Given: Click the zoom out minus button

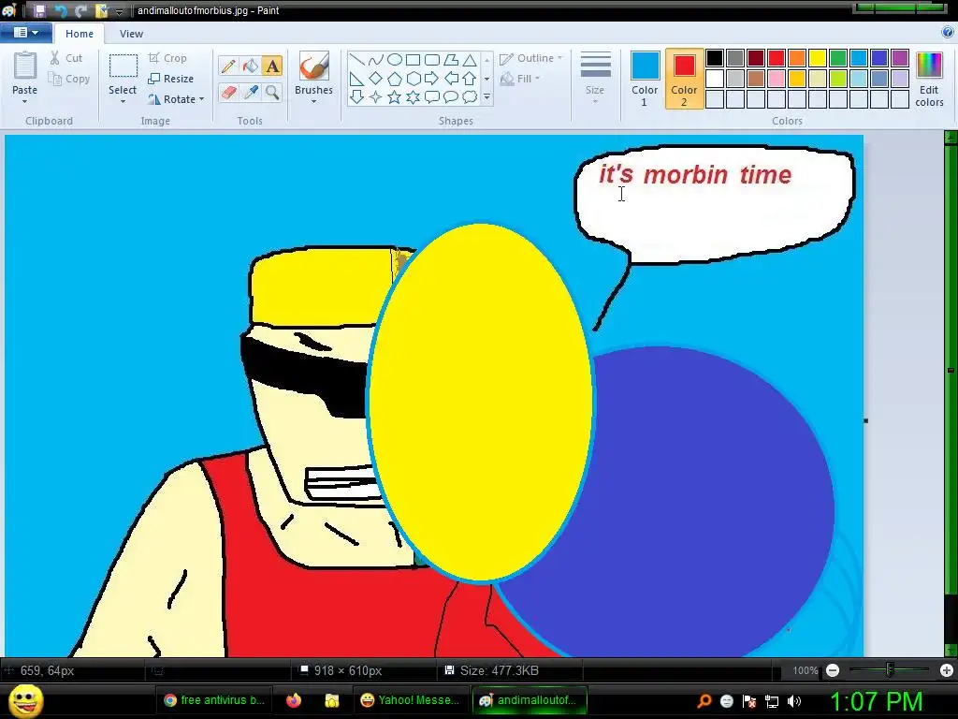Looking at the screenshot, I should click(832, 670).
